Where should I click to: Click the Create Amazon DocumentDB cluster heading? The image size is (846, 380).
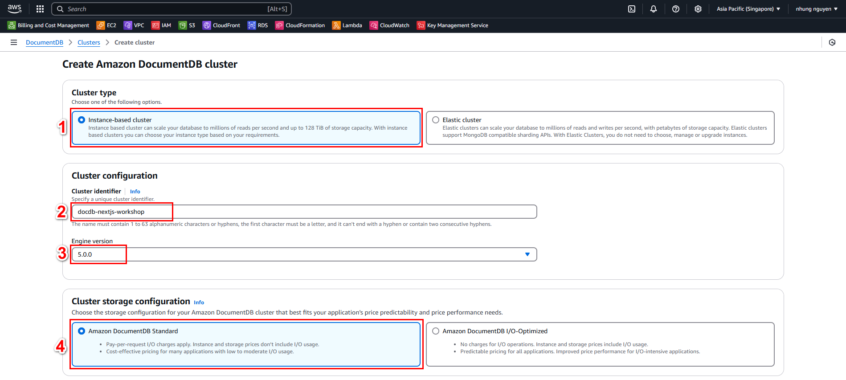coord(150,64)
